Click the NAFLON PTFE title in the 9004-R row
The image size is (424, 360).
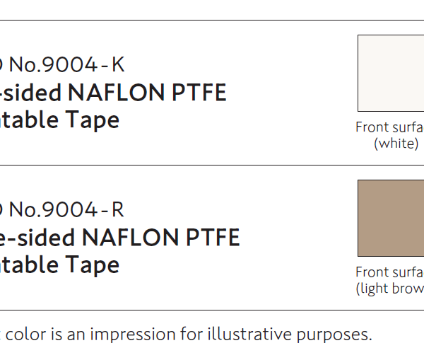coord(120,238)
